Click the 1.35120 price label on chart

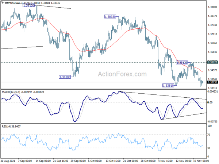[182, 63]
